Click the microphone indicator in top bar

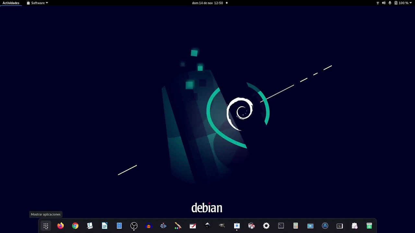coord(390,3)
